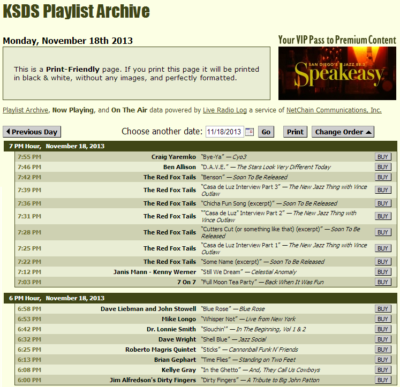Toggle Change Order sorting button

pyautogui.click(x=343, y=132)
